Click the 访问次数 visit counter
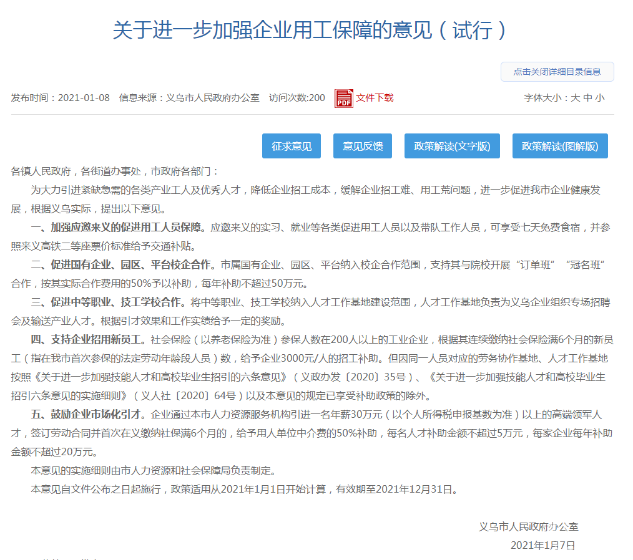 click(297, 98)
